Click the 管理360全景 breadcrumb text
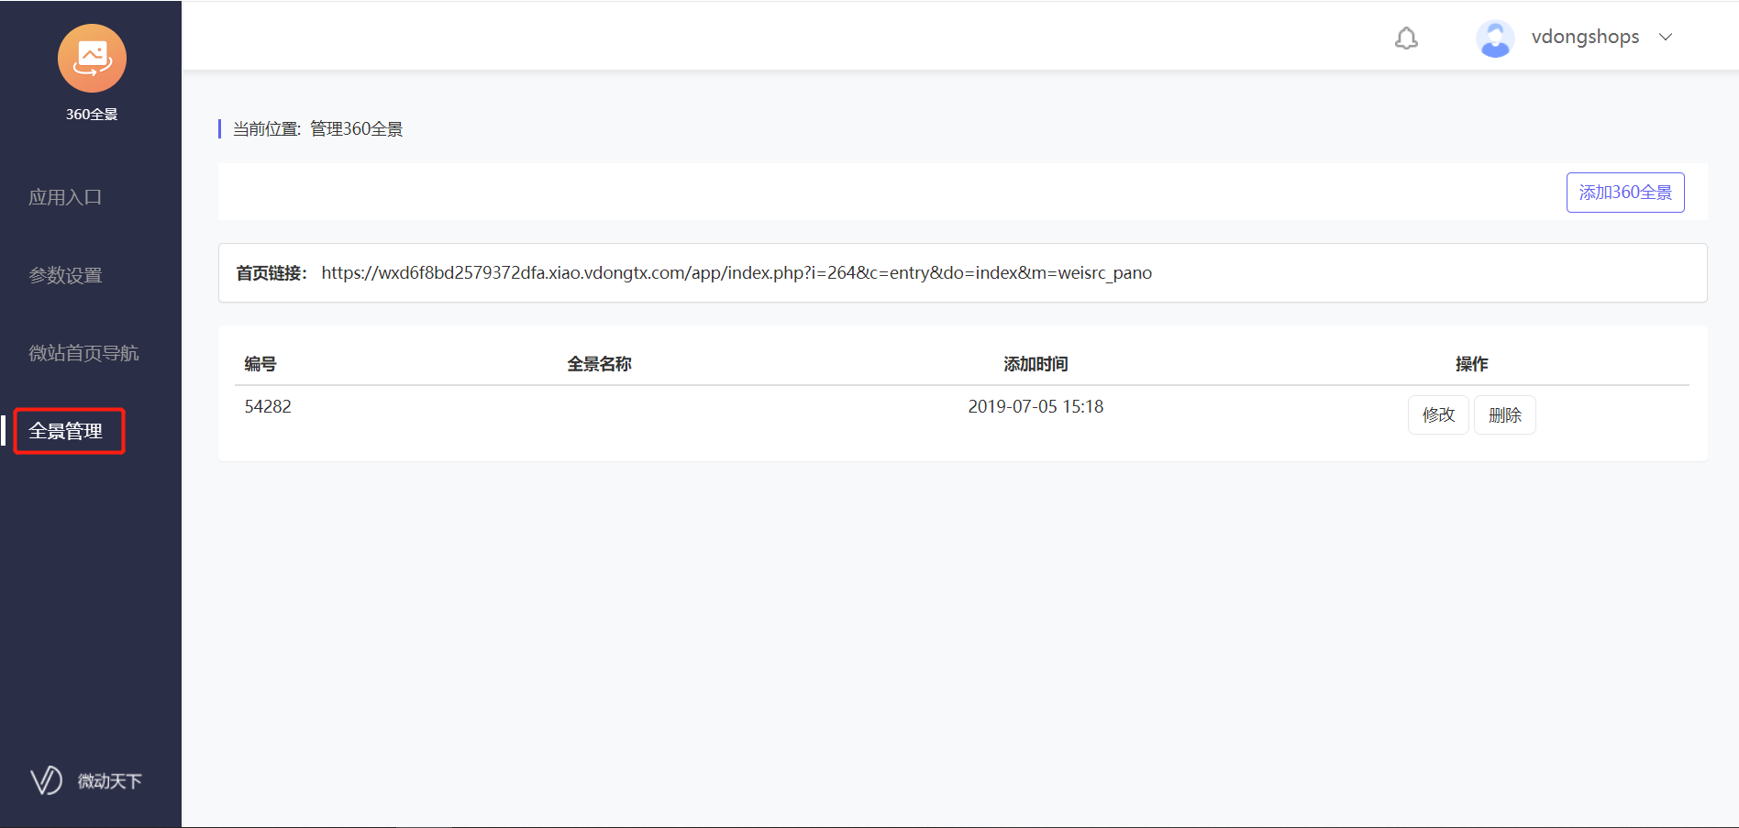1739x828 pixels. (356, 129)
